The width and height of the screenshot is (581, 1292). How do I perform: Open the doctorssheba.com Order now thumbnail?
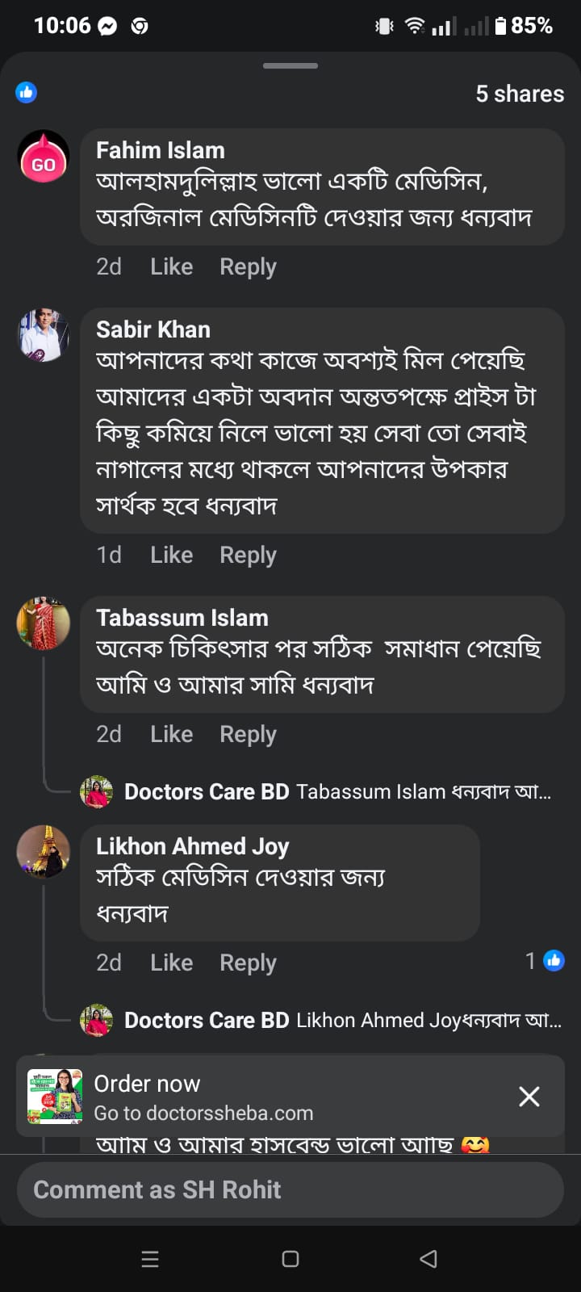tap(55, 1097)
